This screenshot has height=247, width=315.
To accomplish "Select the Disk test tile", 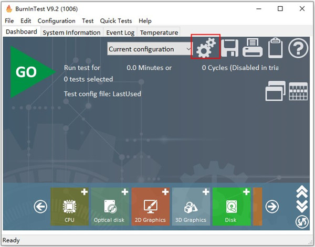I will coord(232,207).
